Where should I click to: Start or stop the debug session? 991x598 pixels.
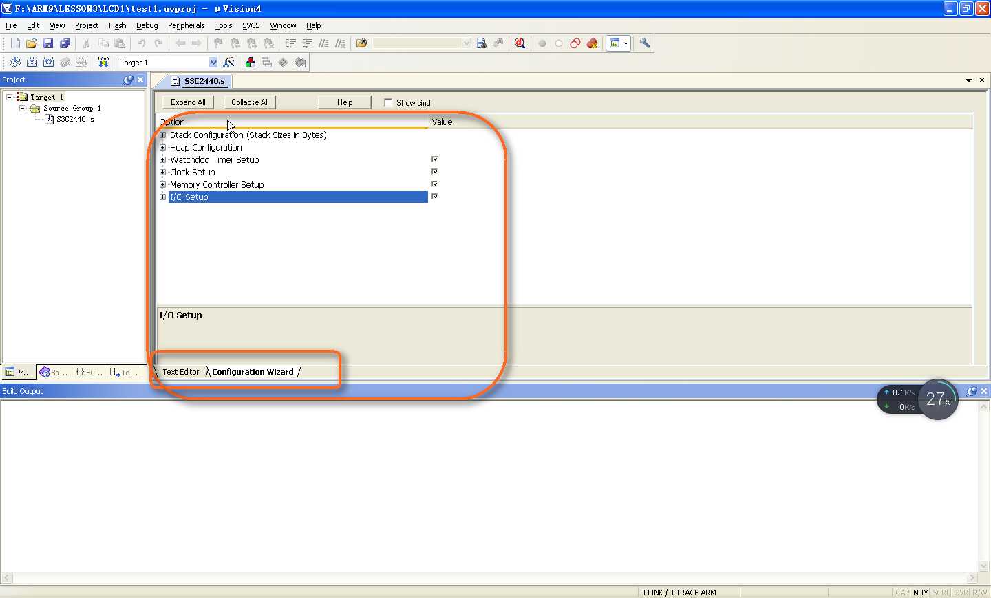point(520,43)
